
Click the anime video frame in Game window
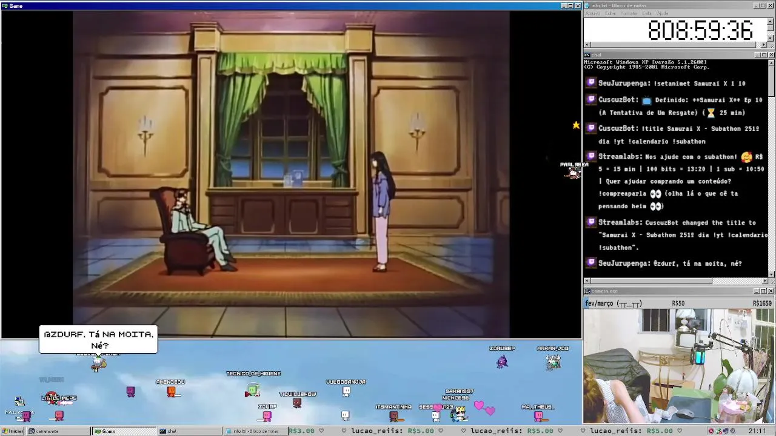291,174
